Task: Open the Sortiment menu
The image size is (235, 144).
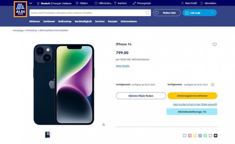Action: [x=49, y=21]
